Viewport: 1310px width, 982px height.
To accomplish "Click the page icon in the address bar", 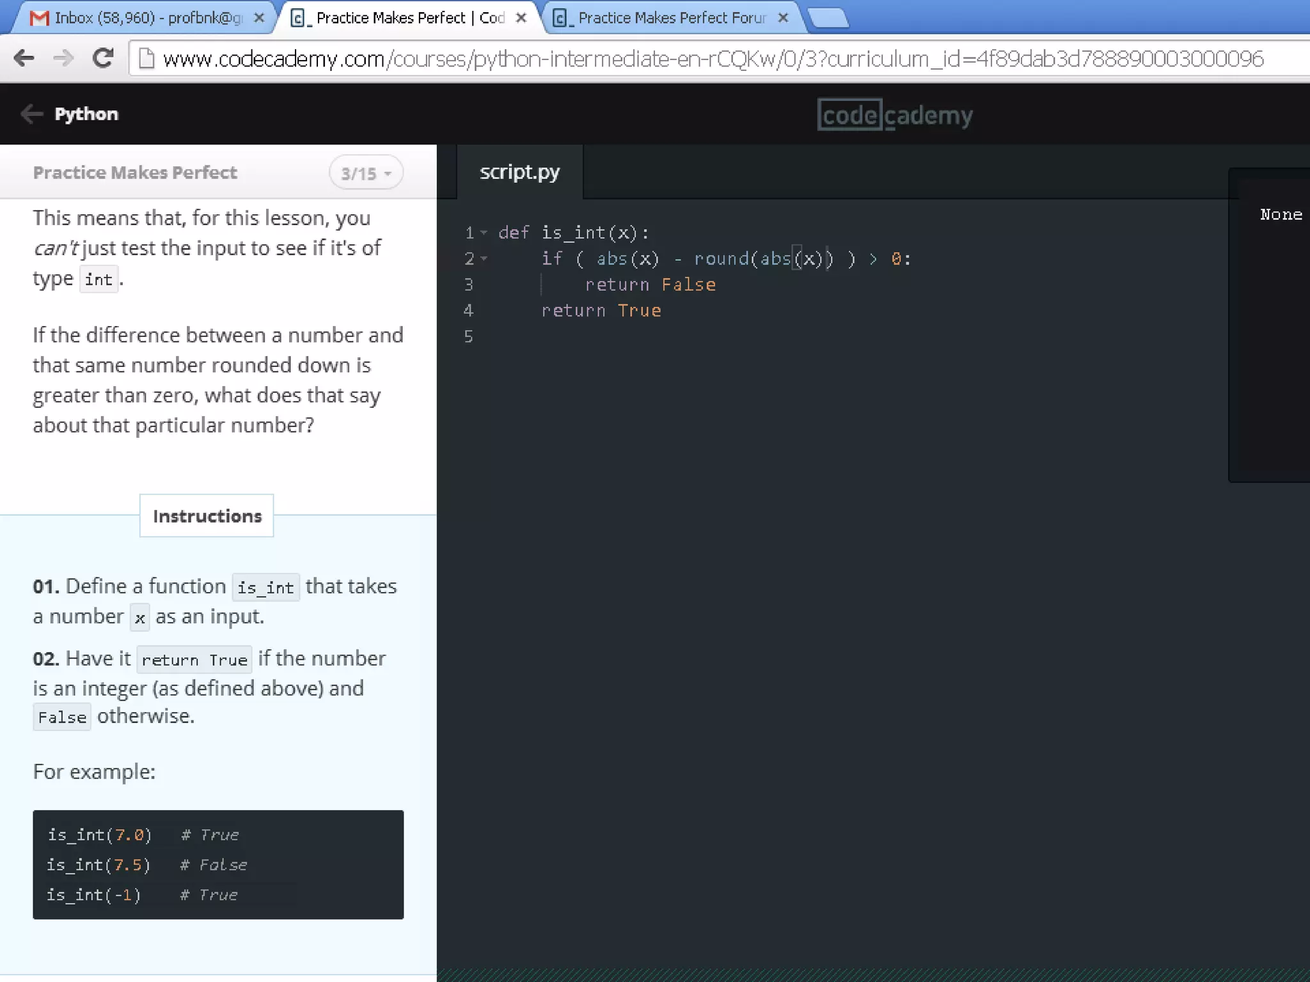I will [146, 59].
